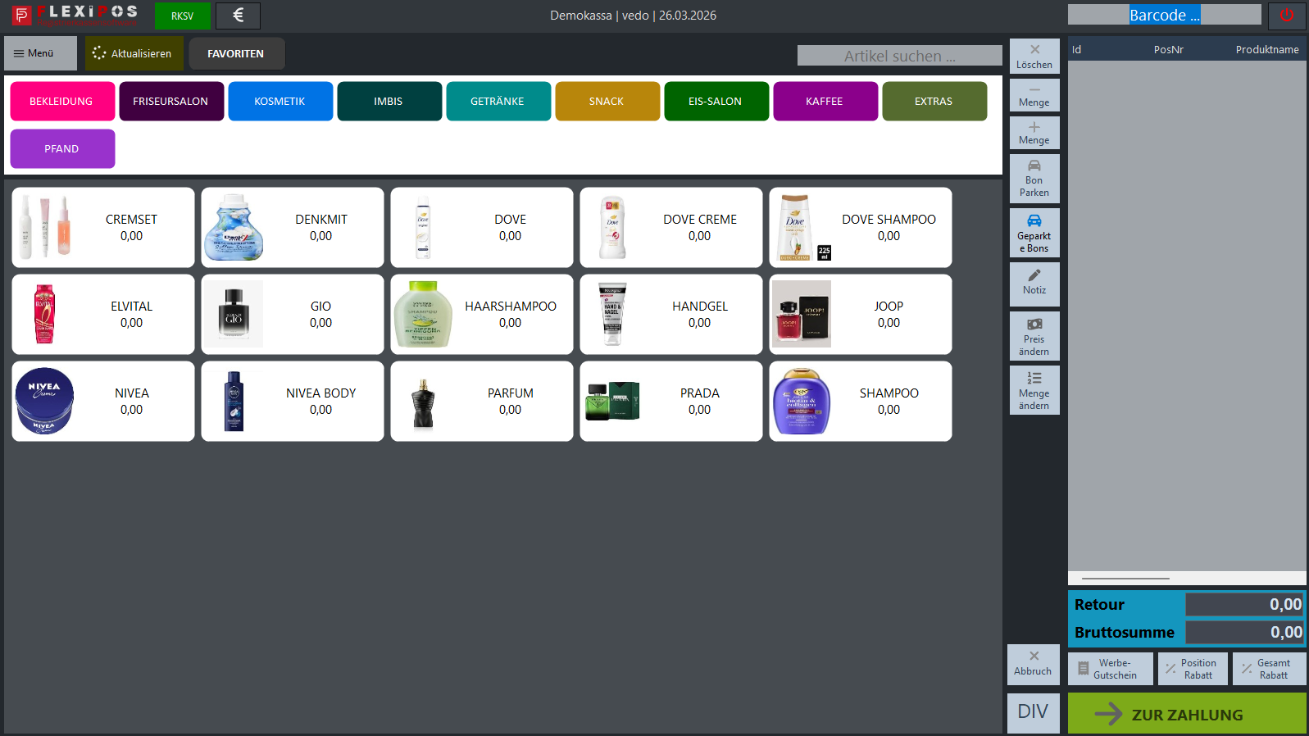Click the Artikel suchen search field
Viewport: 1309px width, 736px height.
pyautogui.click(x=899, y=56)
